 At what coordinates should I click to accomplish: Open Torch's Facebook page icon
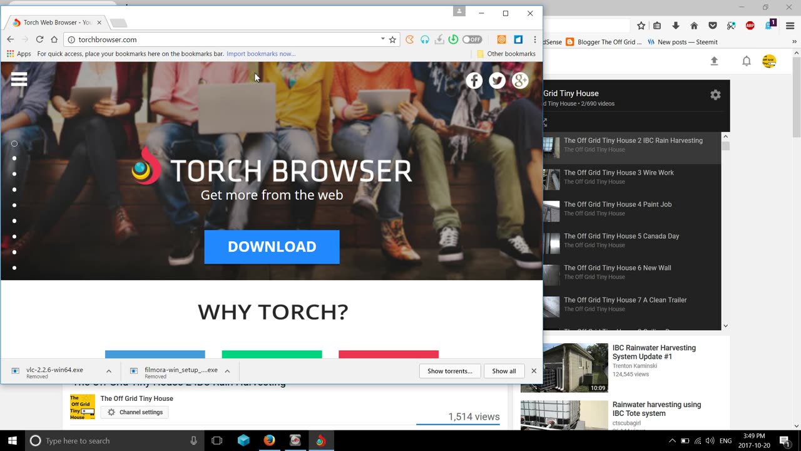474,80
